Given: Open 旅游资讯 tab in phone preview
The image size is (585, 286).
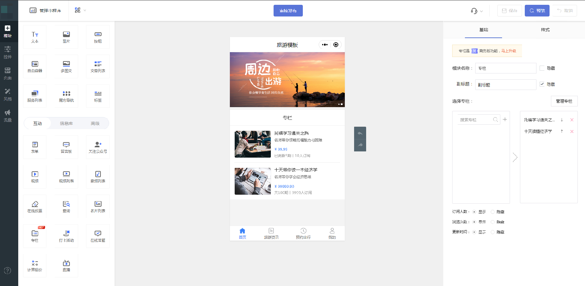Looking at the screenshot, I should point(271,233).
